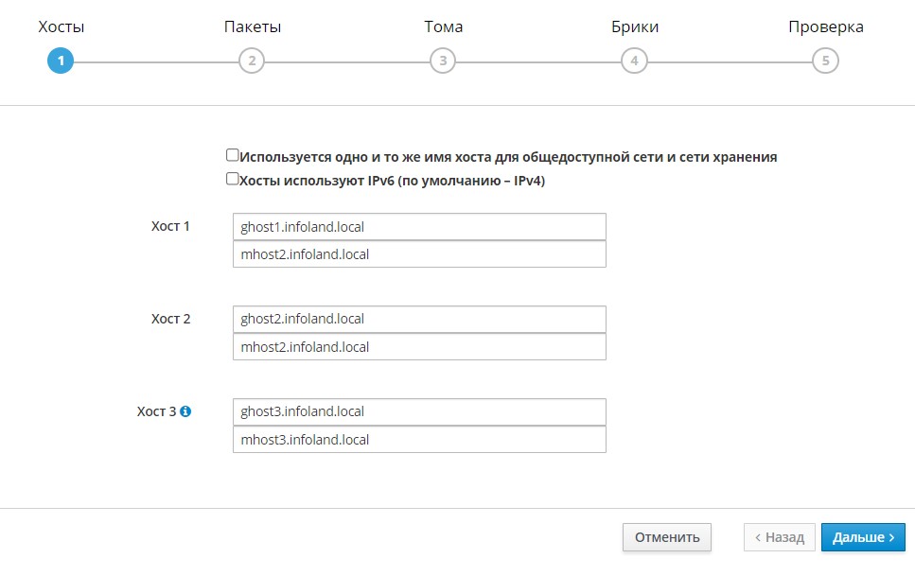
Task: Select wizard step 4 Брики circle
Action: 634,61
